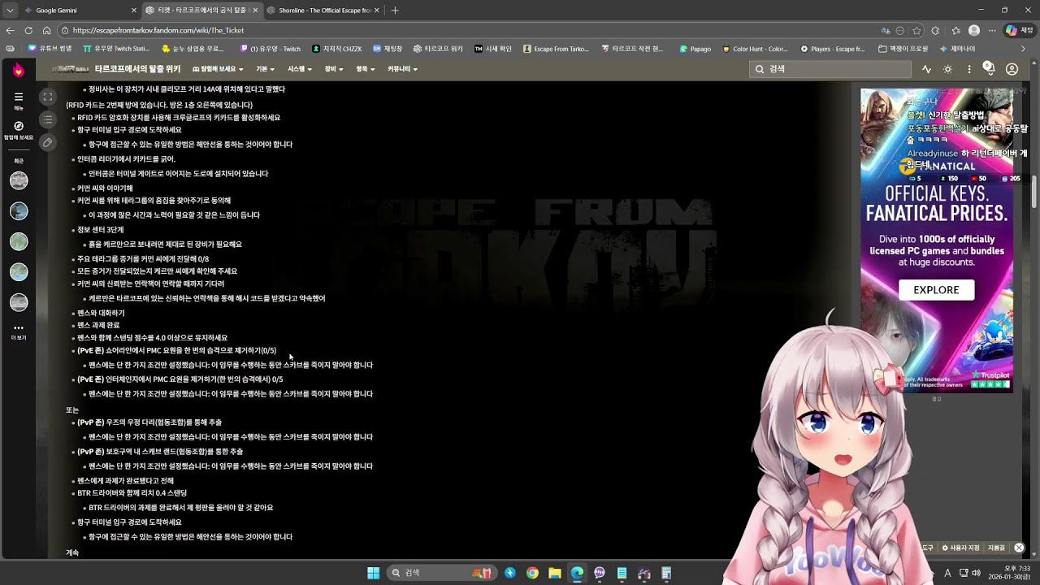1040x585 pixels.
Task: Open the table of contents list icon
Action: pyautogui.click(x=48, y=119)
